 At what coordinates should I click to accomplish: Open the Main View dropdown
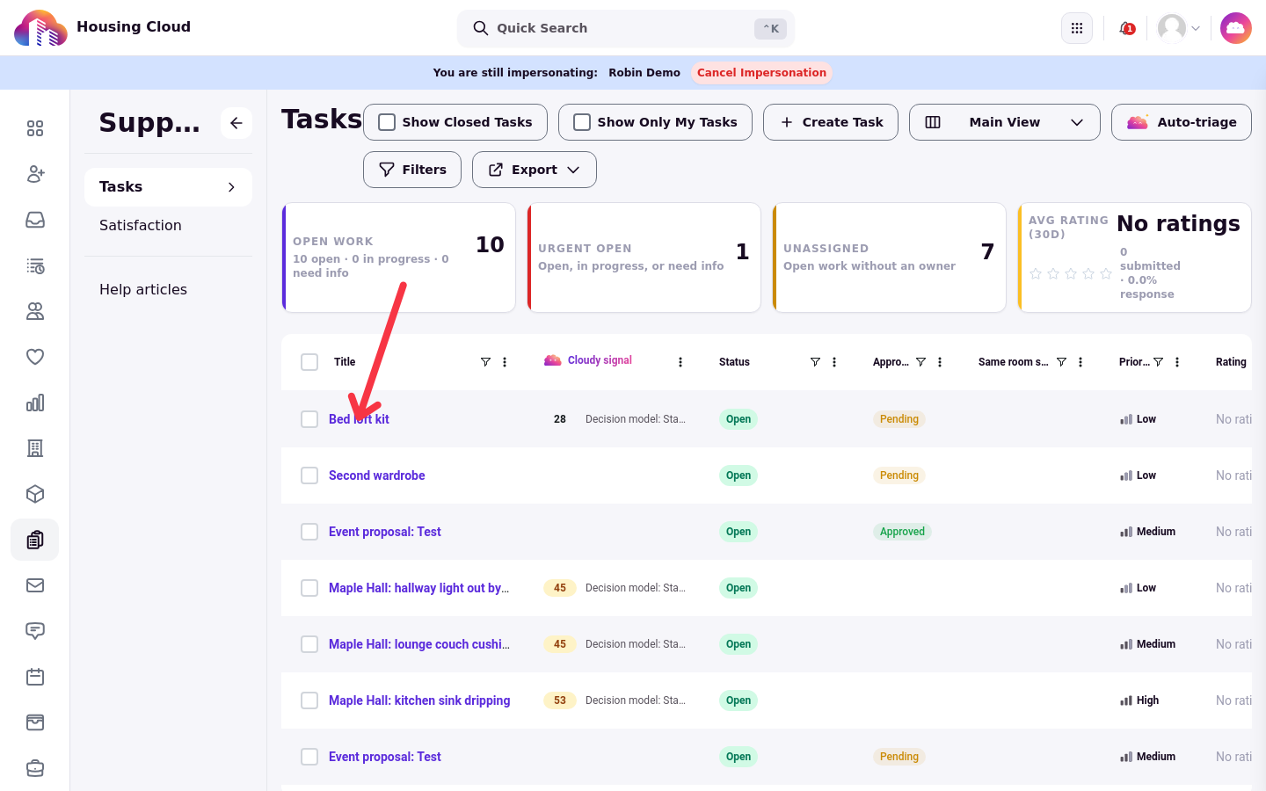click(x=1005, y=122)
